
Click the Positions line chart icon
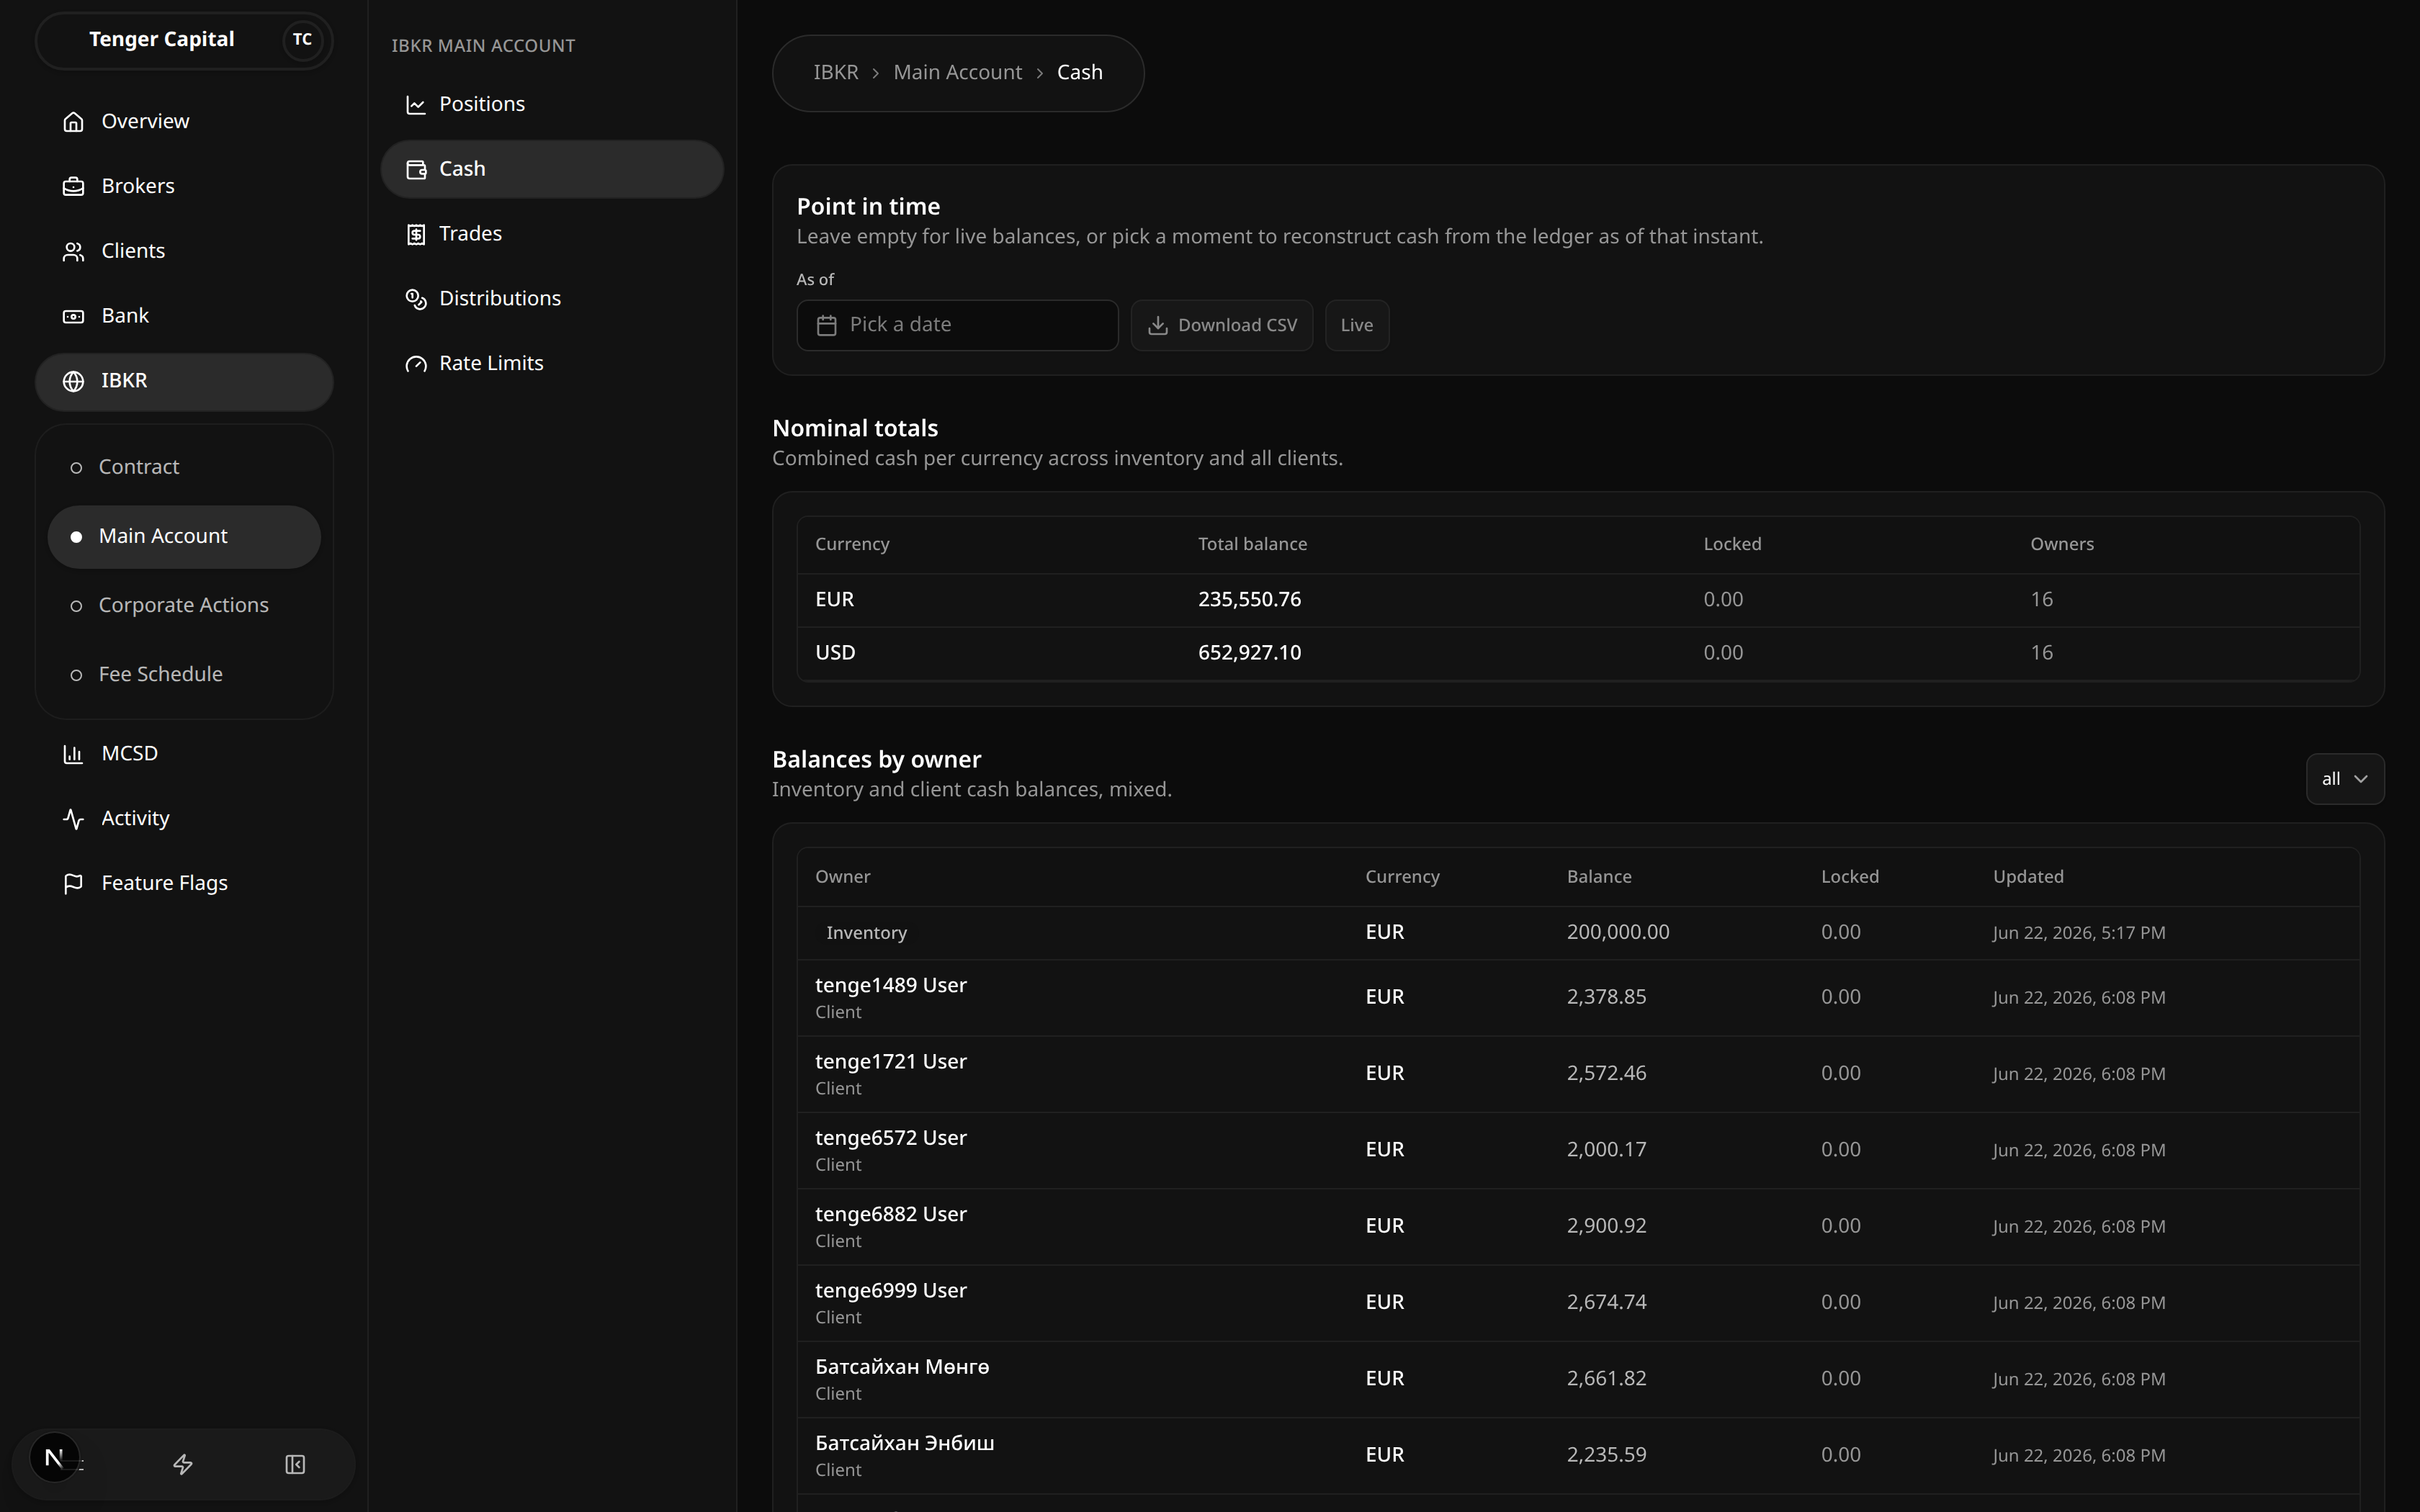pyautogui.click(x=416, y=105)
